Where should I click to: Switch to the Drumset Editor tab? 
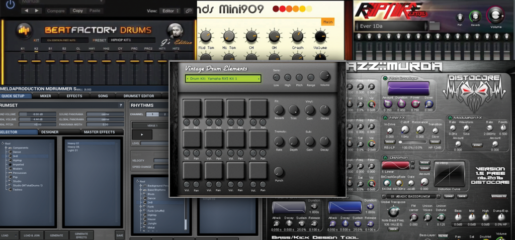click(x=139, y=96)
